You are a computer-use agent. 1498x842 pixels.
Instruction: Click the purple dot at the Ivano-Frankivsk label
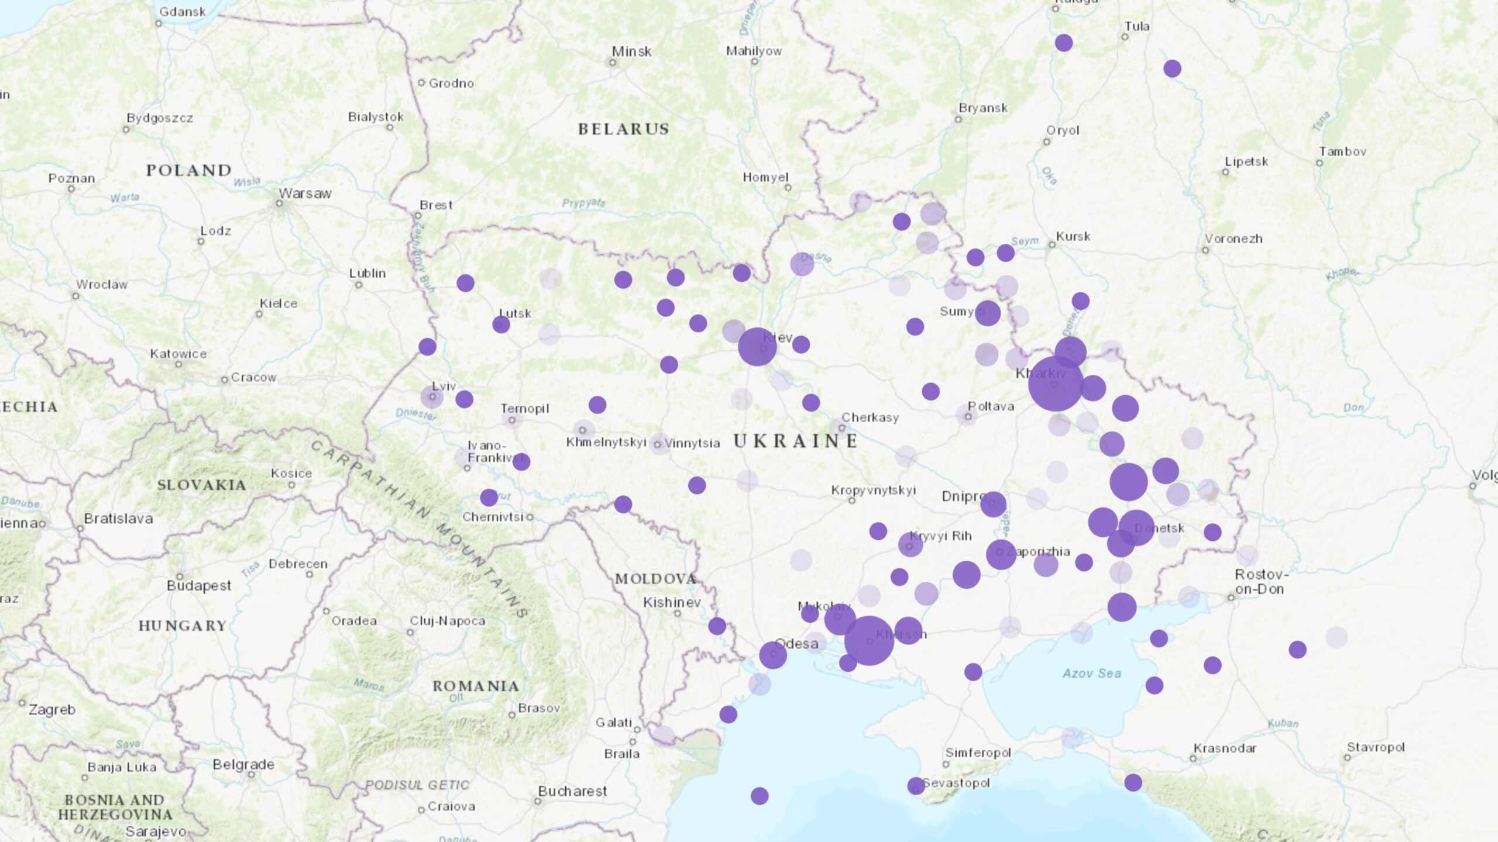point(521,462)
